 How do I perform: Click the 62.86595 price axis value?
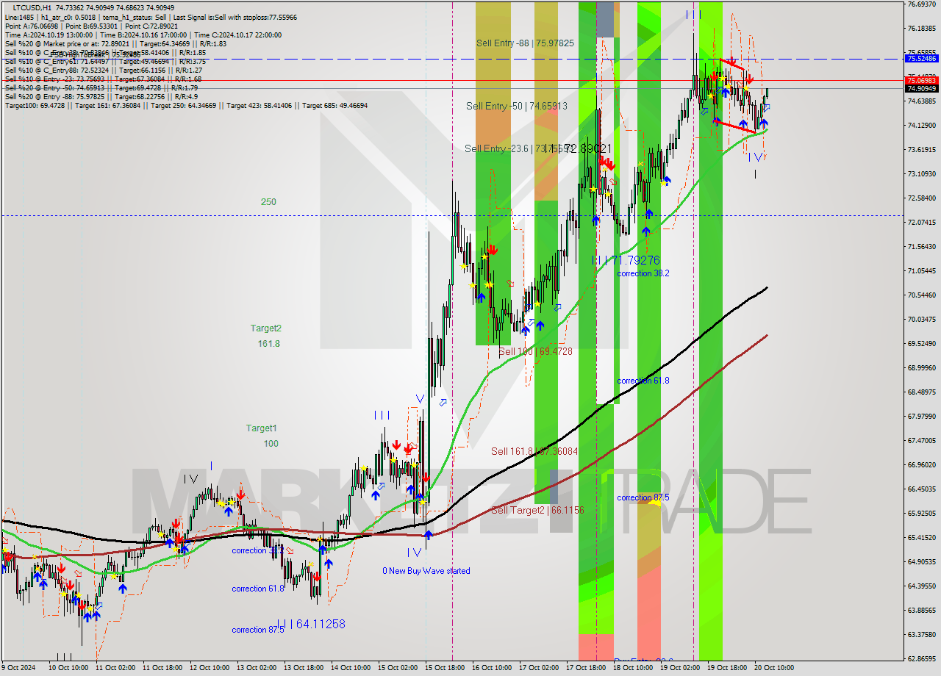[921, 658]
